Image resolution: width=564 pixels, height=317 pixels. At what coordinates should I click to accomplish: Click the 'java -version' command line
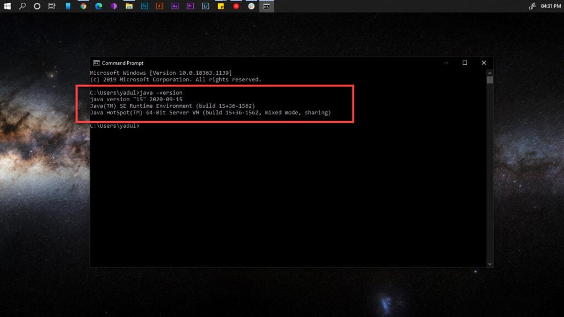[x=137, y=92]
